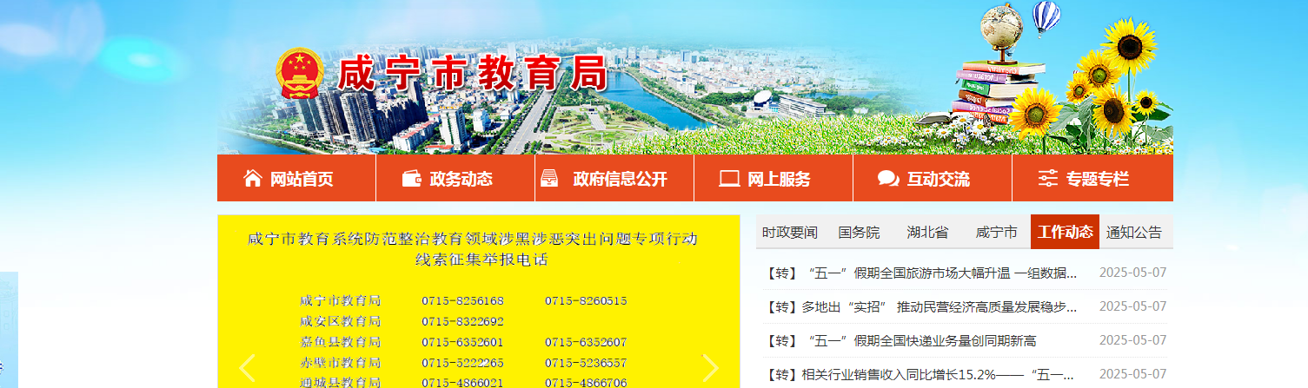Image resolution: width=1308 pixels, height=388 pixels.
Task: Advance carousel with right arrow
Action: [710, 368]
